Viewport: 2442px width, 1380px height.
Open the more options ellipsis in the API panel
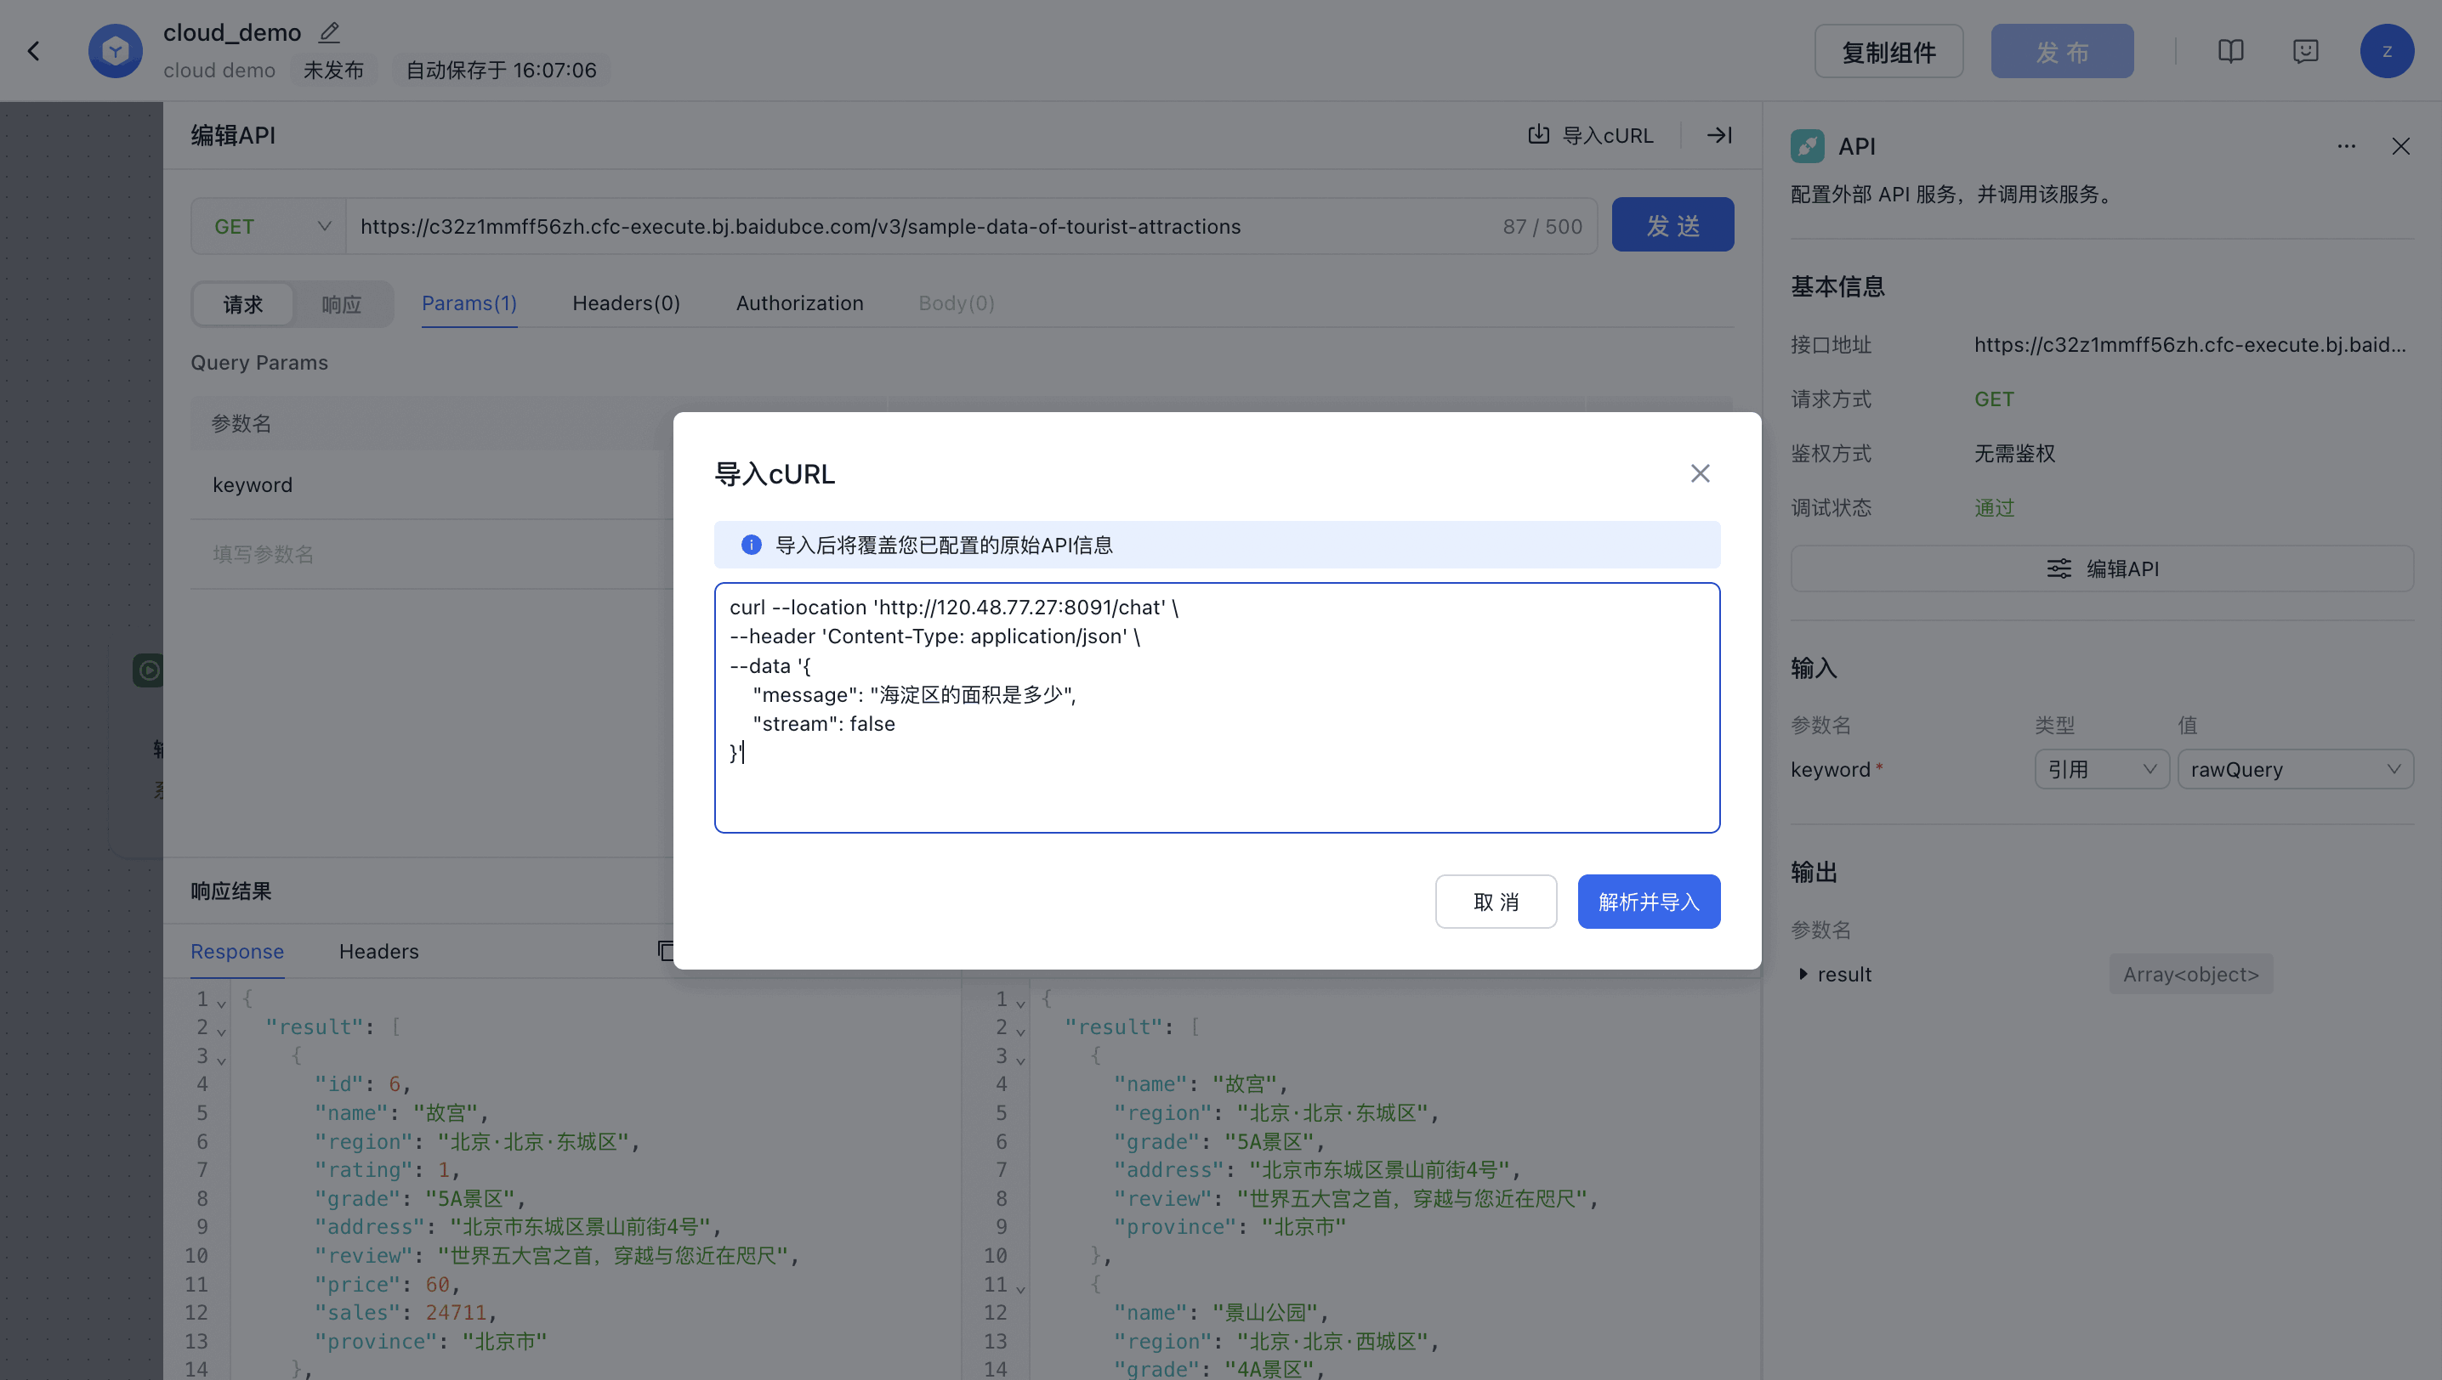(2346, 146)
